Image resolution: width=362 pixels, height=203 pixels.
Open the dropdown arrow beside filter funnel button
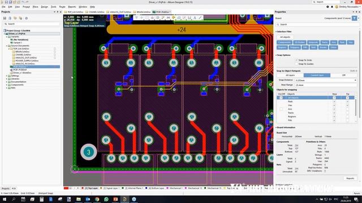359,18
